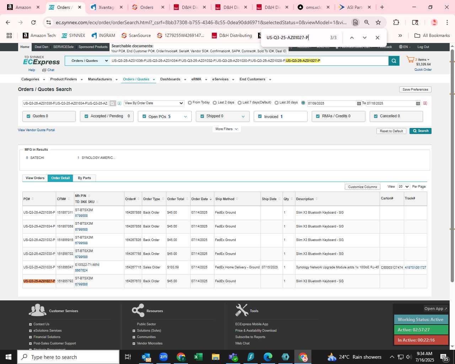Open Chrome extensions puzzle icon
Image resolution: width=455 pixels, height=364 pixels.
click(396, 22)
